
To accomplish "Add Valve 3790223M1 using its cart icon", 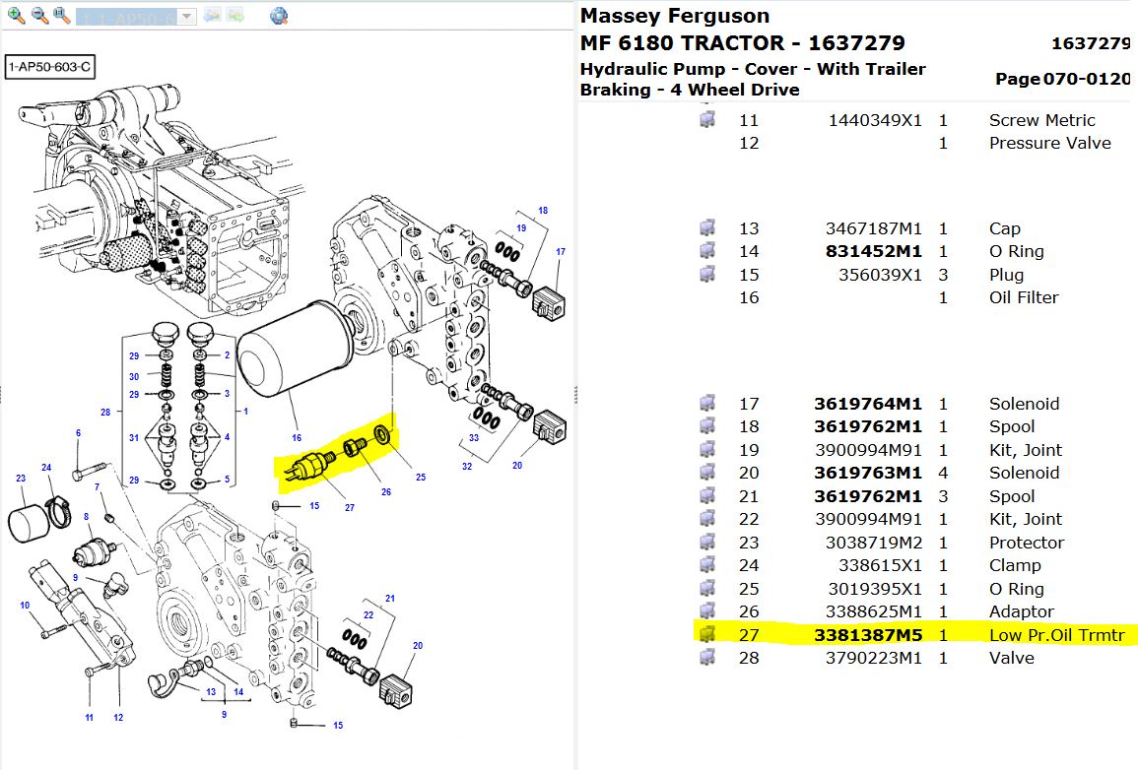I will pyautogui.click(x=707, y=658).
